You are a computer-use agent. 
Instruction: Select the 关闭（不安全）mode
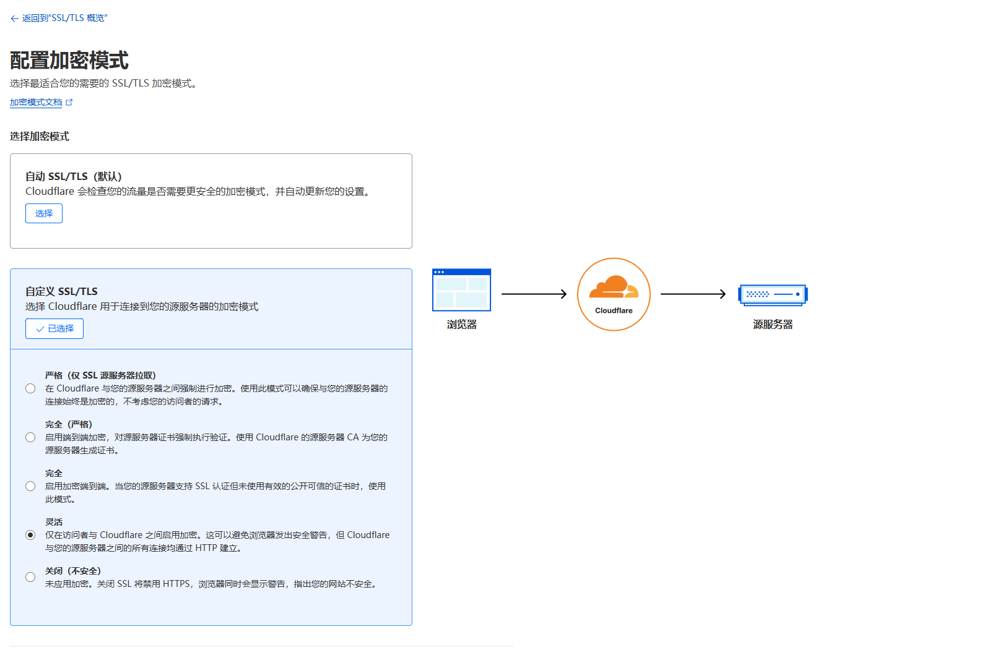(x=30, y=576)
